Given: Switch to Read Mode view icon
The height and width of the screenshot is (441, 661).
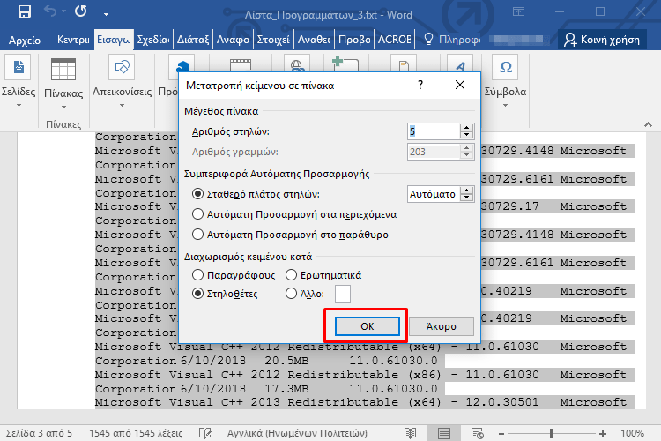Looking at the screenshot, I should pyautogui.click(x=410, y=433).
